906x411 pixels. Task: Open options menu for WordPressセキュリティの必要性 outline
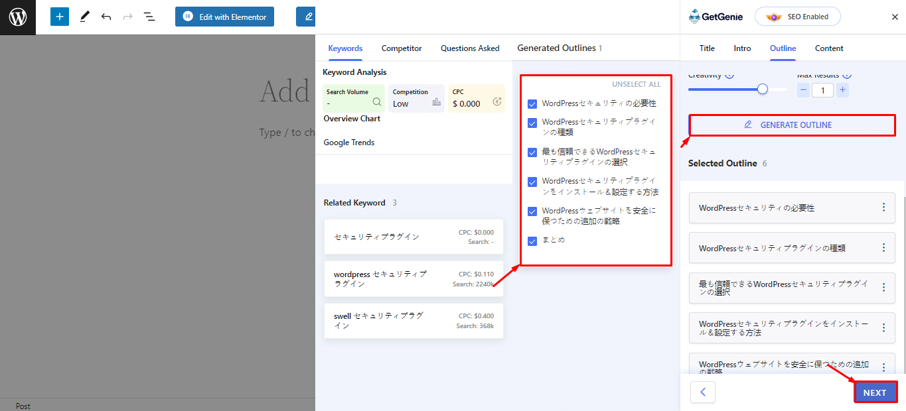883,207
